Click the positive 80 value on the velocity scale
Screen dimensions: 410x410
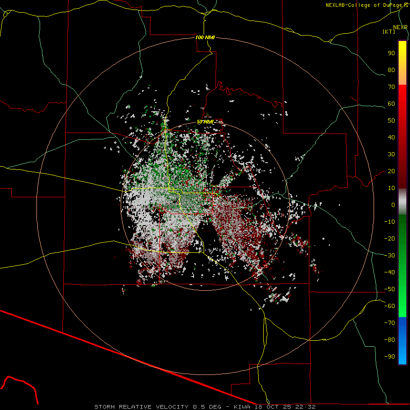pyautogui.click(x=391, y=70)
